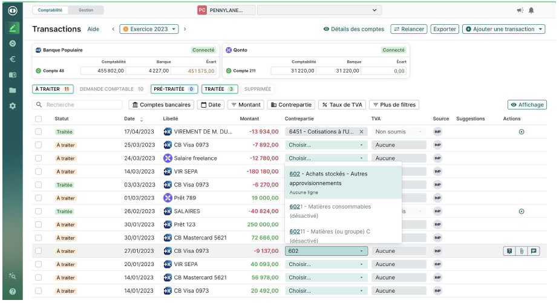Screen dimensions: 559x303
Task: Click the PC company avatar icon
Action: tap(202, 10)
